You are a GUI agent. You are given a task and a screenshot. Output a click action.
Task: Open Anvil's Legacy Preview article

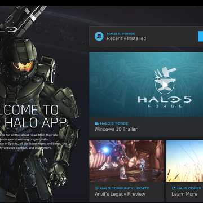[x=120, y=194]
